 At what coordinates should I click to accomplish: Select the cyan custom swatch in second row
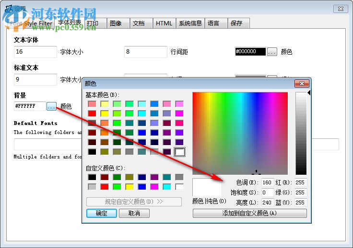pyautogui.click(x=167, y=187)
